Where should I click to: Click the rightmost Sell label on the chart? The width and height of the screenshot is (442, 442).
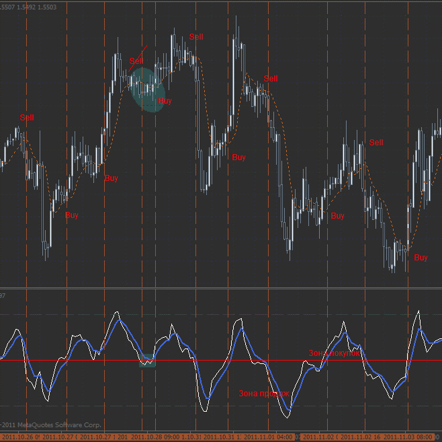point(376,143)
